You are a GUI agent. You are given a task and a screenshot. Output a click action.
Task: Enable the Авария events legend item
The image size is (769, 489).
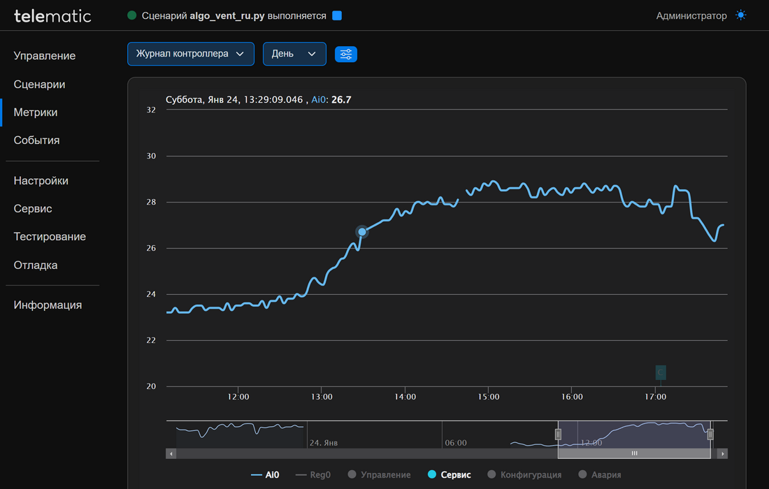click(x=600, y=475)
